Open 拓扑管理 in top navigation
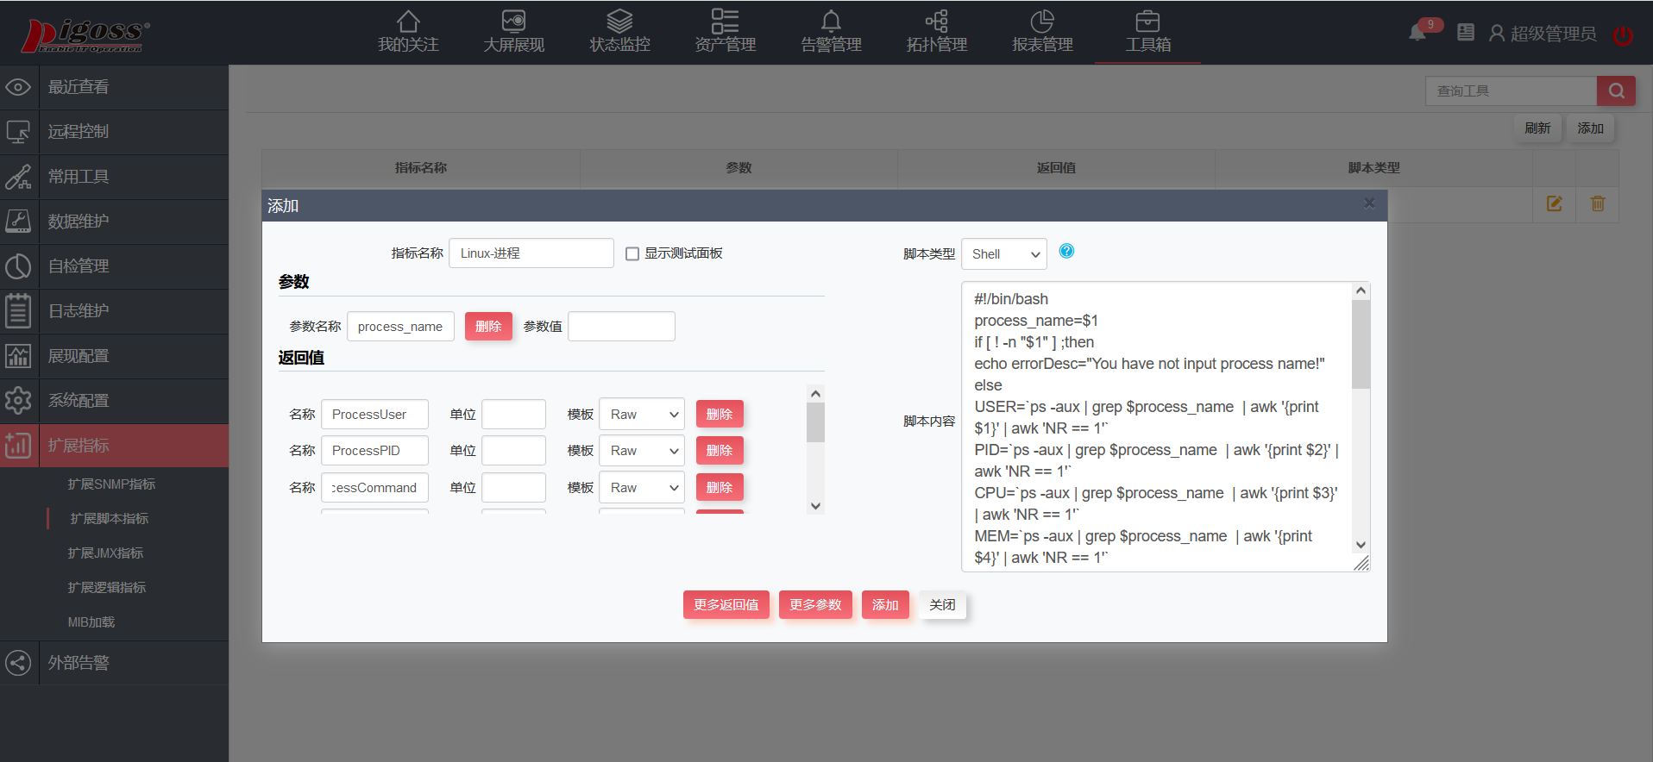Screen dimensions: 1653x762 (936, 32)
